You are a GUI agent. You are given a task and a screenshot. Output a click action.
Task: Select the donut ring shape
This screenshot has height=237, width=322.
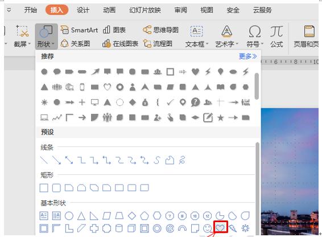(157, 228)
